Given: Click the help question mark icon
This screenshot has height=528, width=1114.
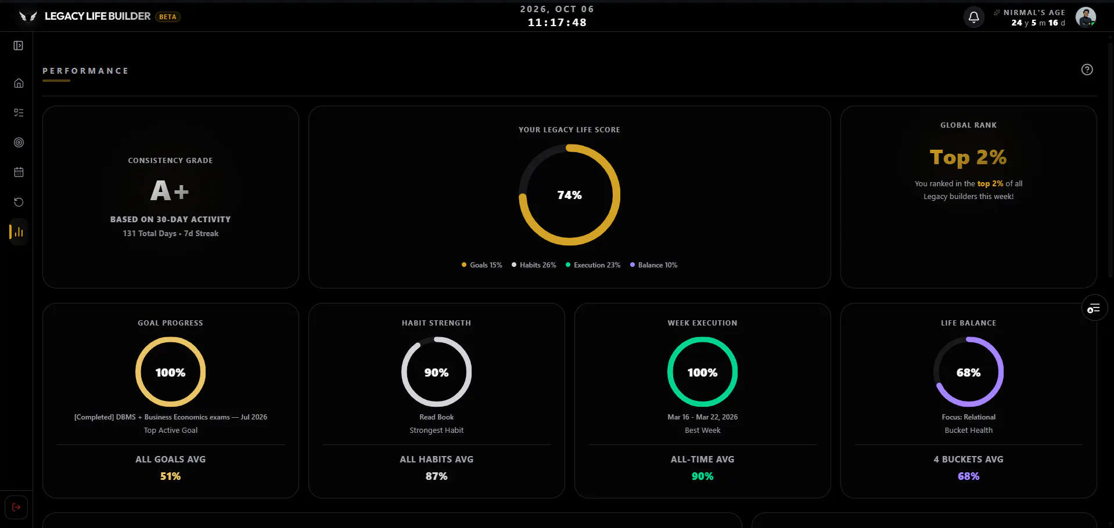Looking at the screenshot, I should point(1087,70).
